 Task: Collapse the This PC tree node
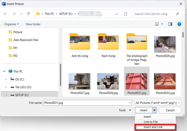point(4,71)
